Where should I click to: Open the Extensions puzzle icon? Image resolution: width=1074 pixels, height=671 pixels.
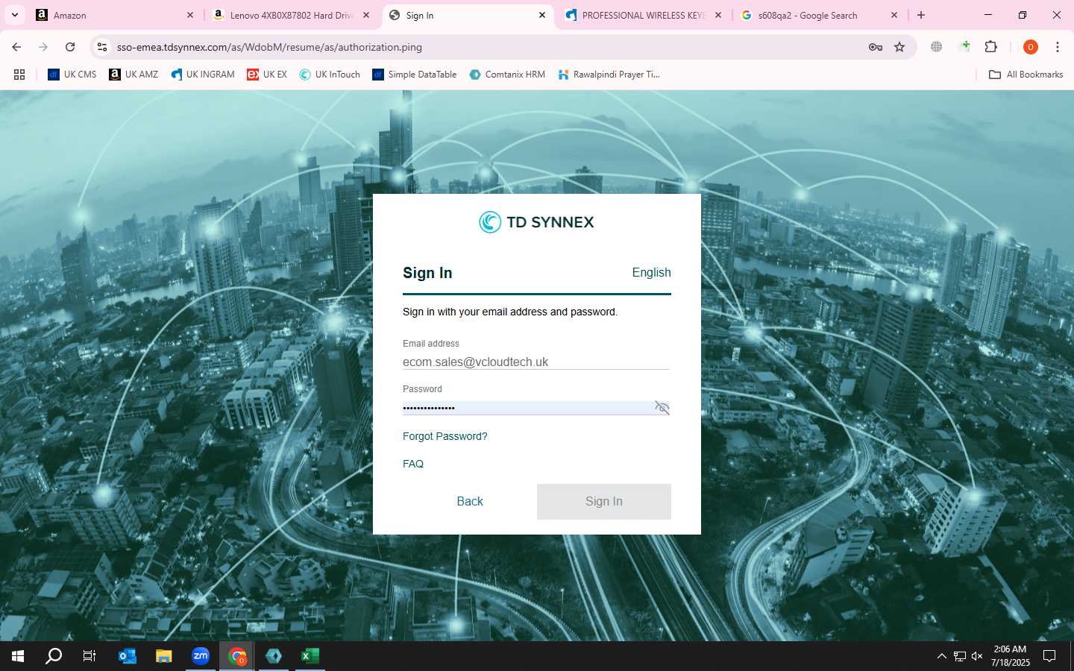click(990, 47)
